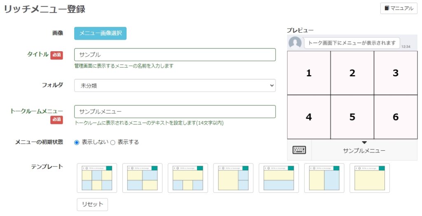Open the フォルダ dropdown showing 未分類
Screen dimensions: 422x216
click(x=175, y=85)
